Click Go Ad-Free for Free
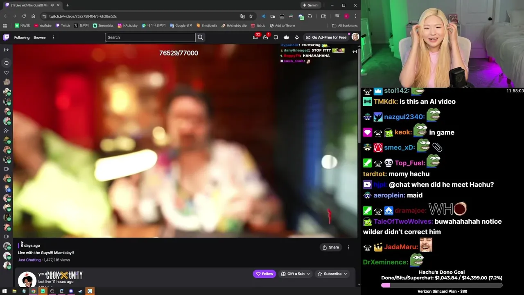 coord(326,37)
